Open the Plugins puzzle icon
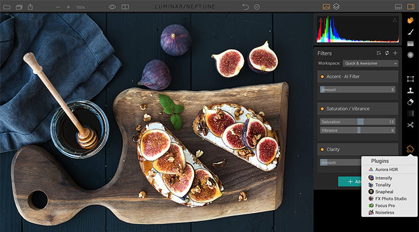Viewport: 419px width, 232px height. point(410,149)
